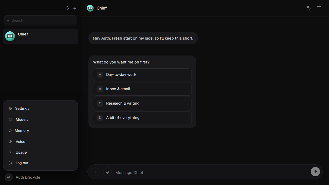Send message with the up arrow button
This screenshot has width=329, height=185.
(315, 172)
